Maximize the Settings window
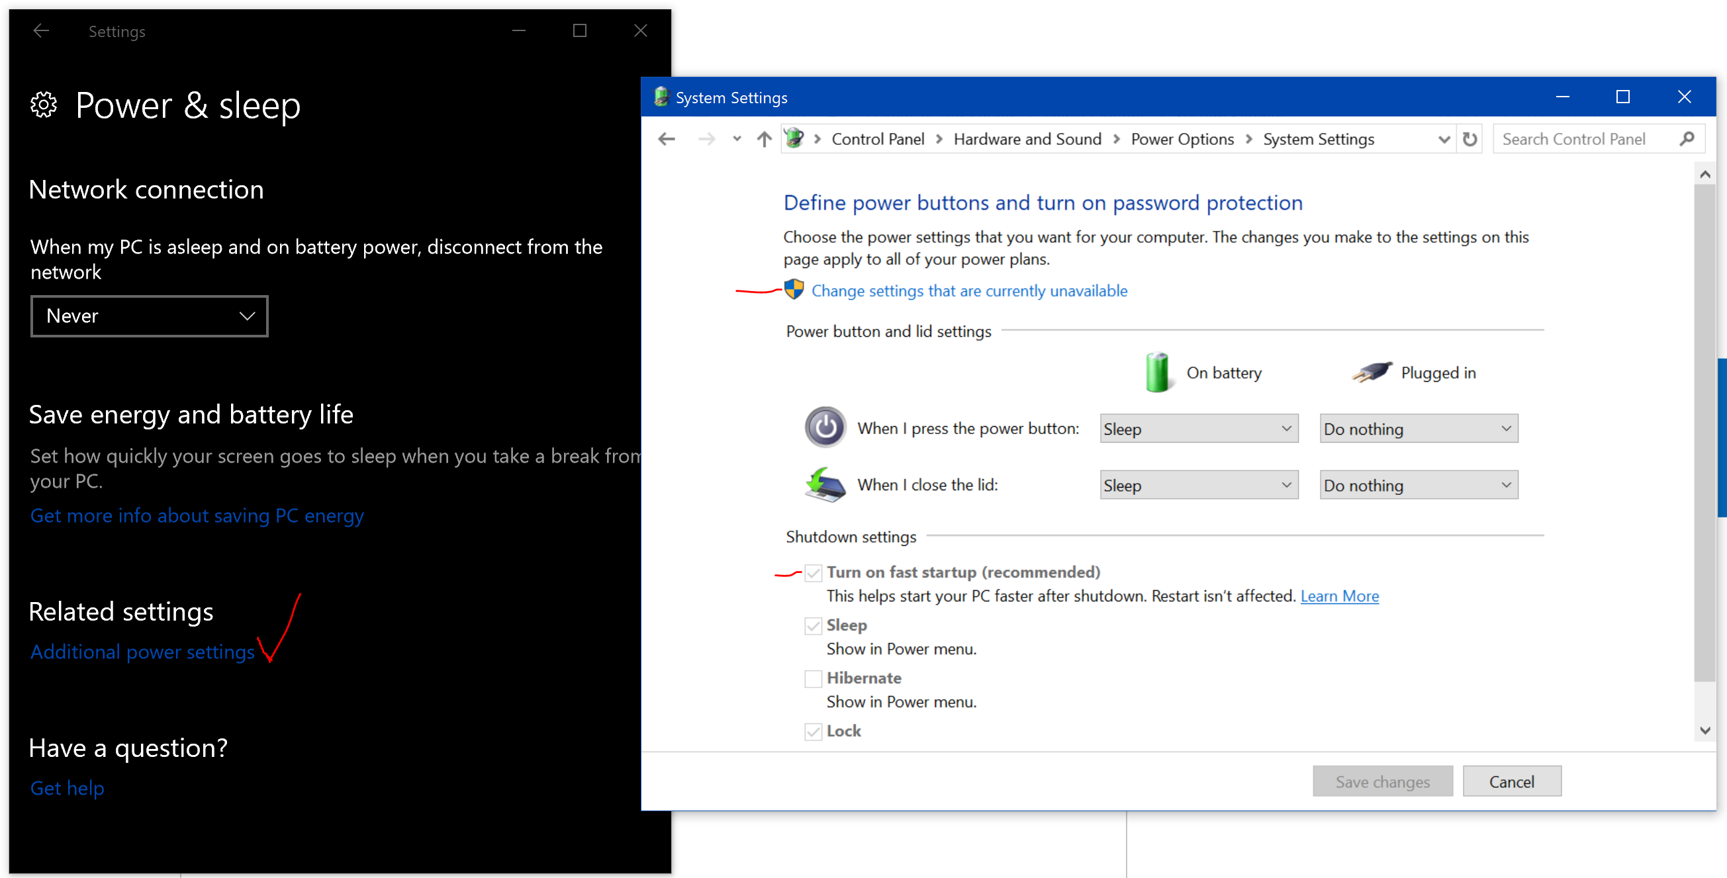This screenshot has width=1727, height=878. point(580,31)
